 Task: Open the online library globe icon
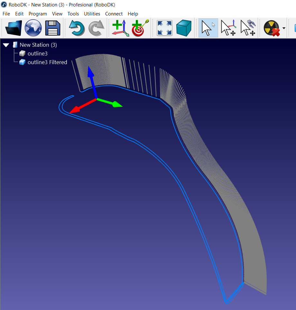coord(33,28)
